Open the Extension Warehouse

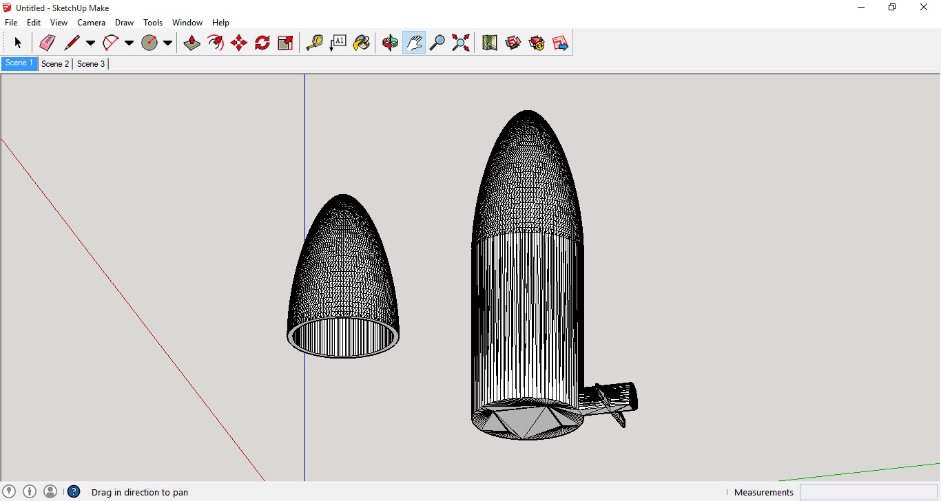(537, 43)
